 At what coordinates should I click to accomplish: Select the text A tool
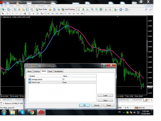[x=33, y=13]
